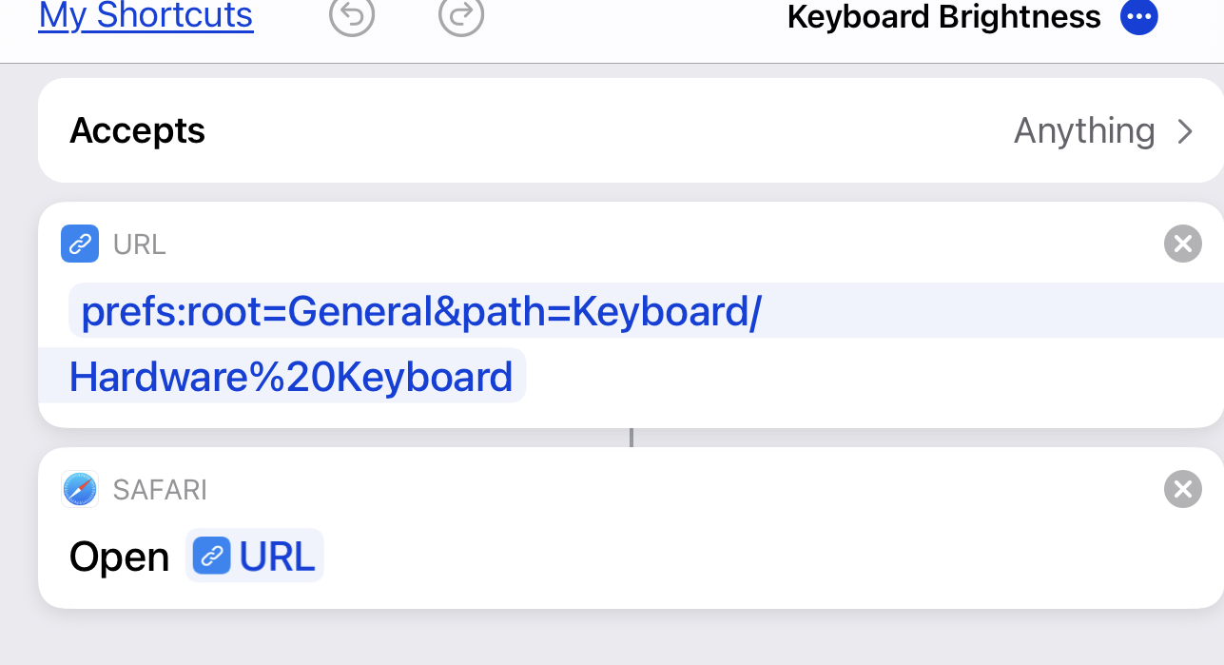Select the URL variable token

pos(254,556)
